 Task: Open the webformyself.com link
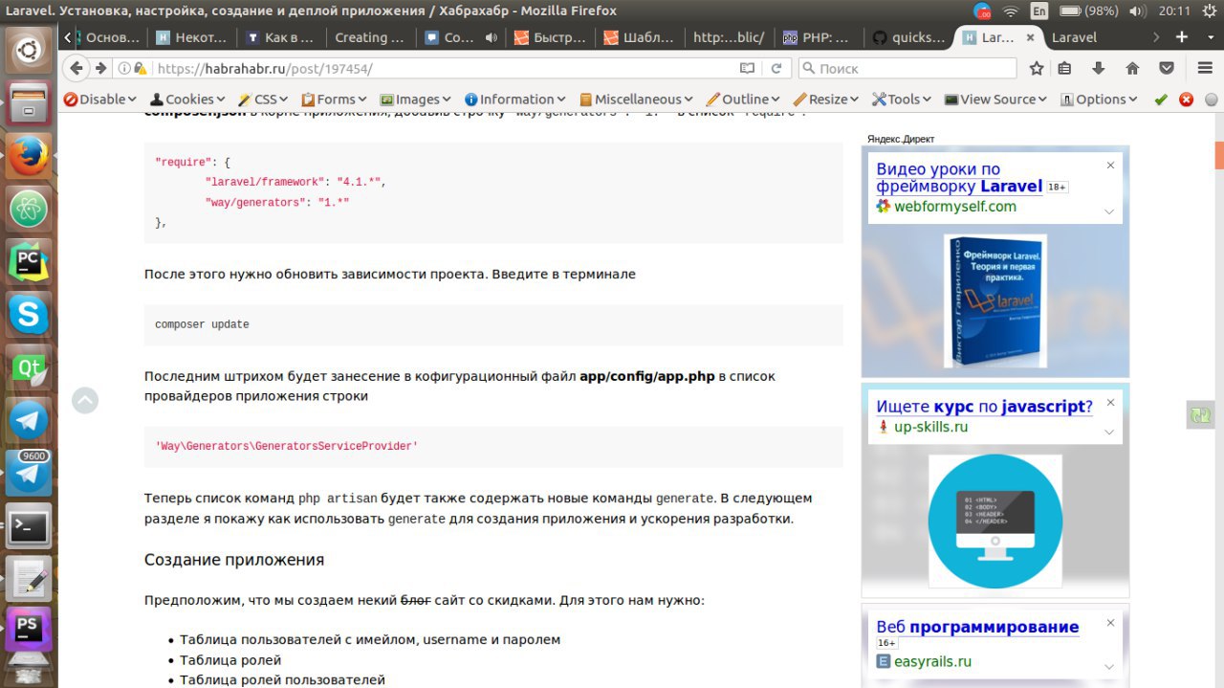point(954,206)
